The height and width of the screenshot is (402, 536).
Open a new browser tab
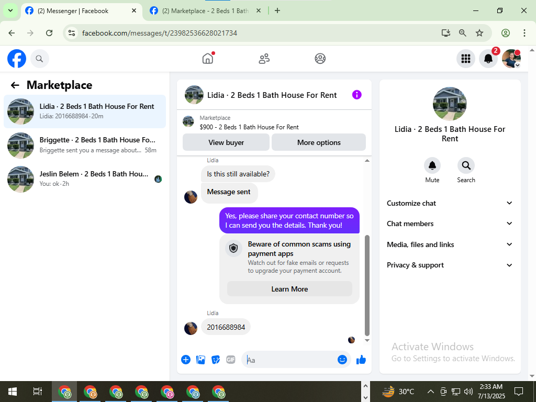pos(277,10)
